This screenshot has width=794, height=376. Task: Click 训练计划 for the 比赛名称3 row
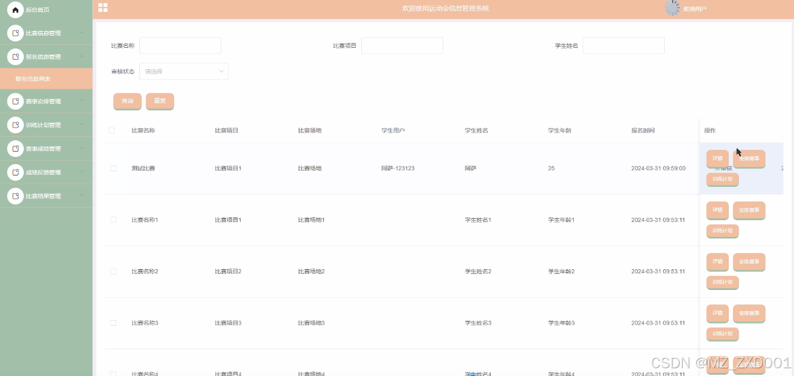(723, 334)
